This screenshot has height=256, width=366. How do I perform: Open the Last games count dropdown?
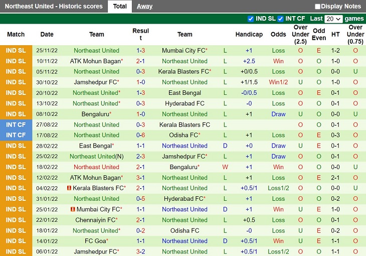tap(333, 19)
